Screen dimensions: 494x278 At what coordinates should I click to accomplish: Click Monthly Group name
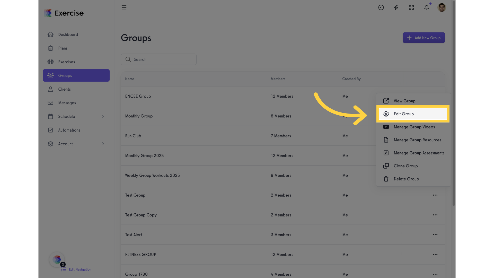pos(139,116)
